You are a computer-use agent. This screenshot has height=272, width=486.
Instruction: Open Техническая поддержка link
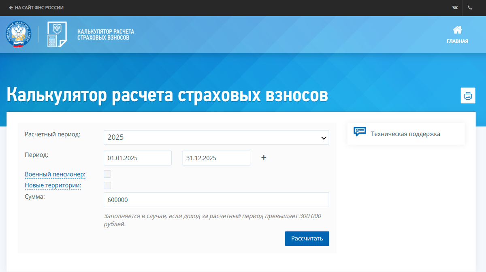[405, 134]
